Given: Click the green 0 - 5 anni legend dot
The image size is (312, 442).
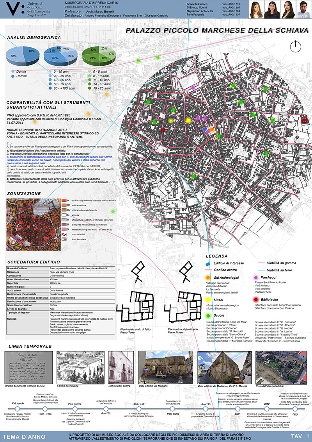Looking at the screenshot, I should (89, 72).
